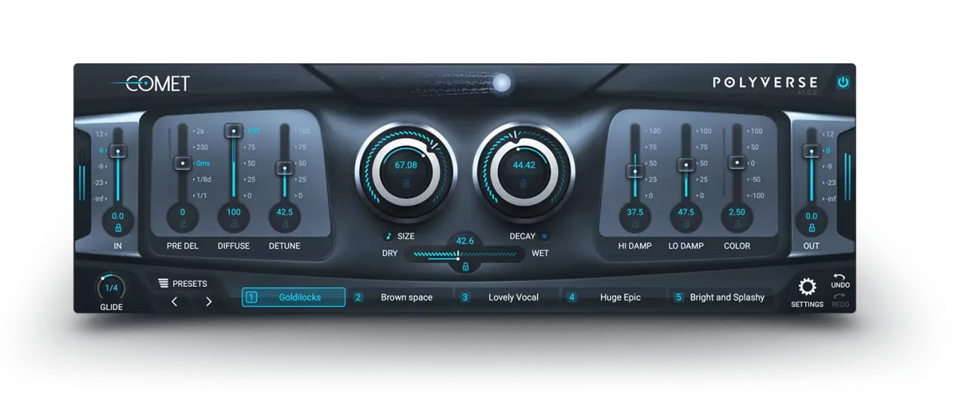Click the In -inf scale mark
The image size is (956, 401).
99,199
